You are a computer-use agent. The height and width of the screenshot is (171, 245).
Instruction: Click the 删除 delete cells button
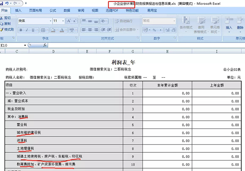pos(240,24)
